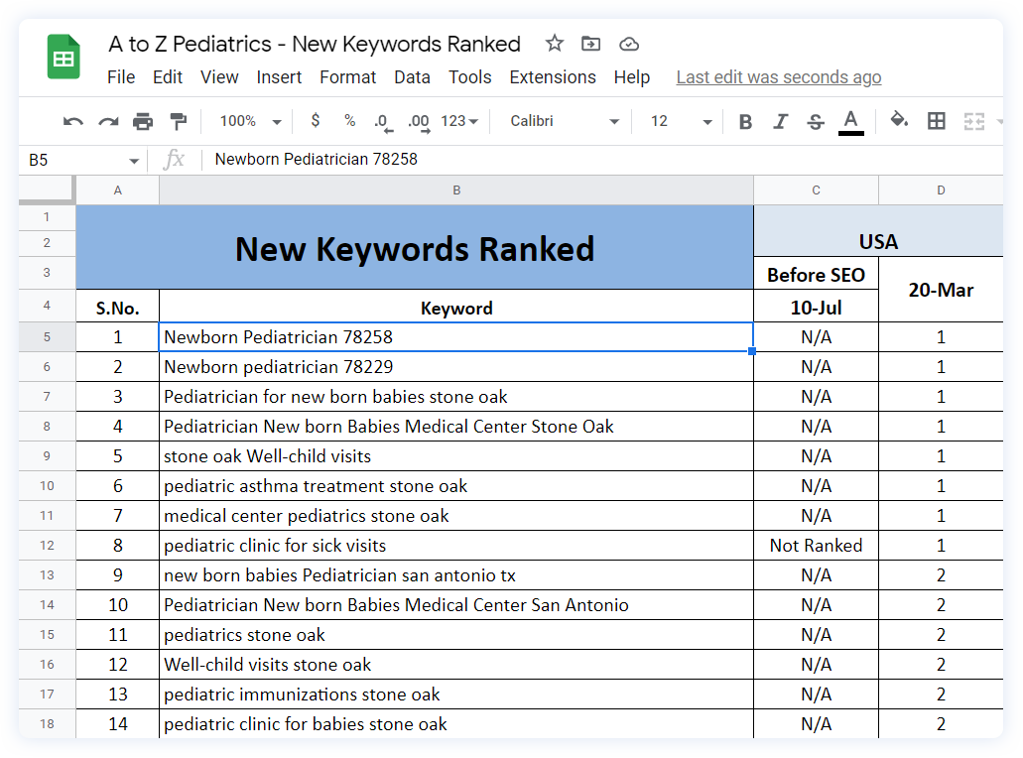Star this spreadsheet

coord(553,44)
